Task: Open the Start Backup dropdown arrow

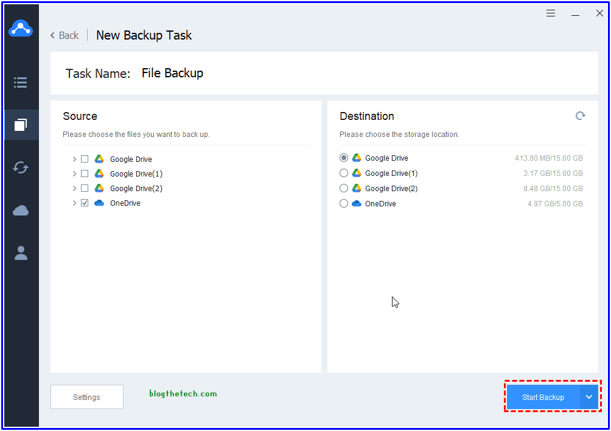Action: [x=589, y=397]
